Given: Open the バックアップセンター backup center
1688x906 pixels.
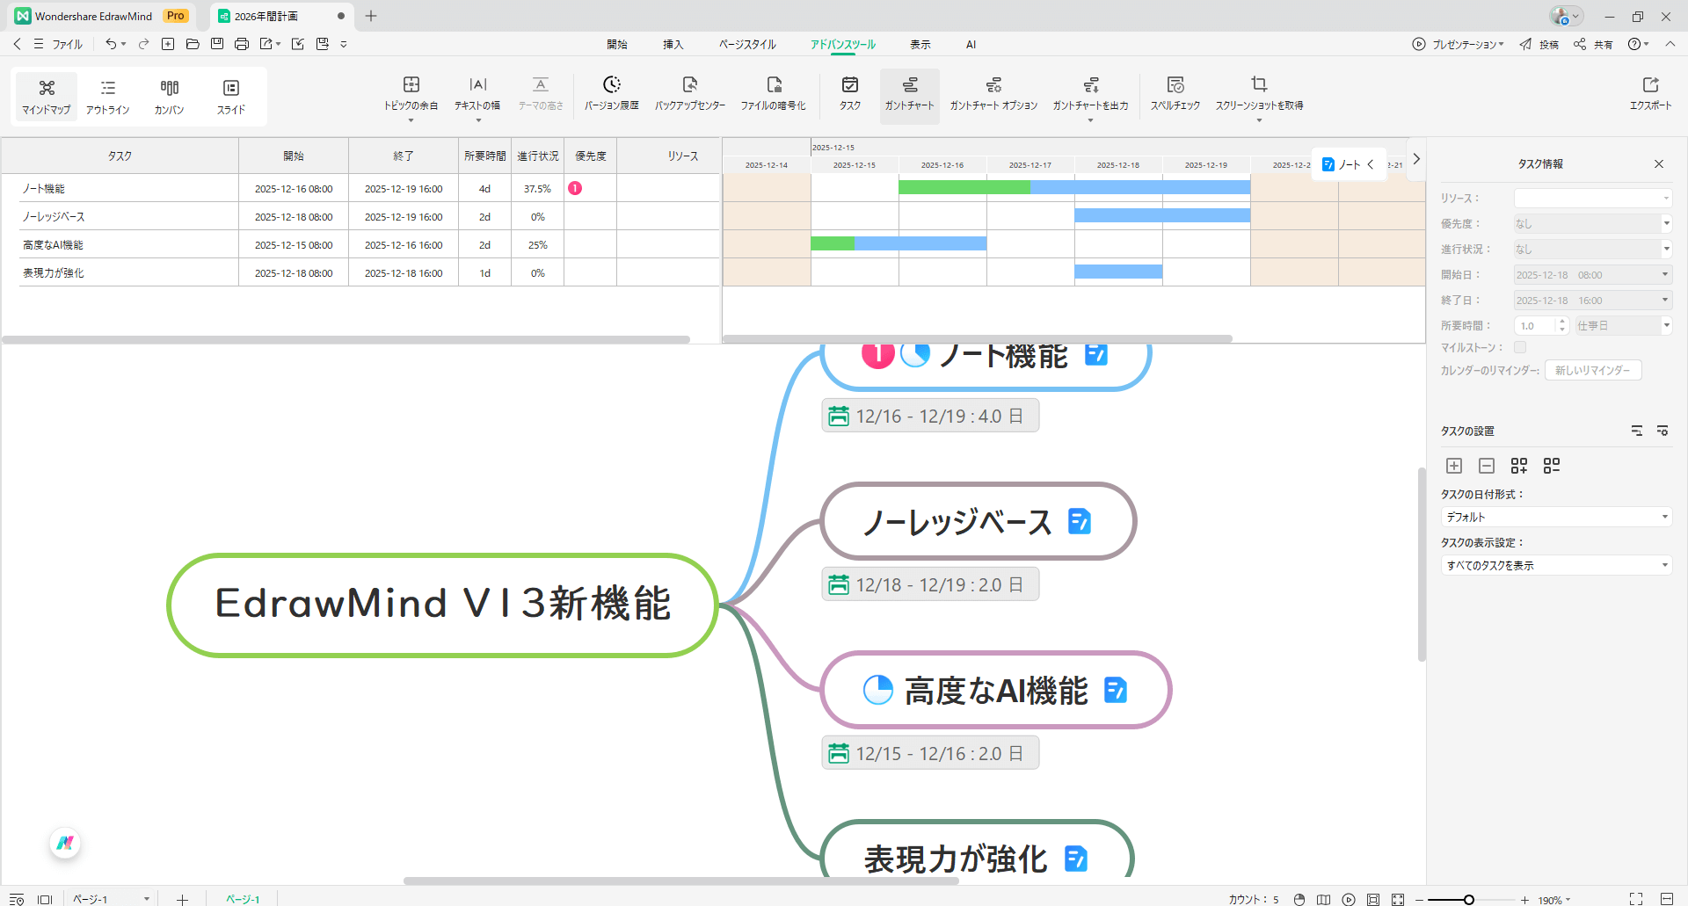Looking at the screenshot, I should (x=689, y=92).
